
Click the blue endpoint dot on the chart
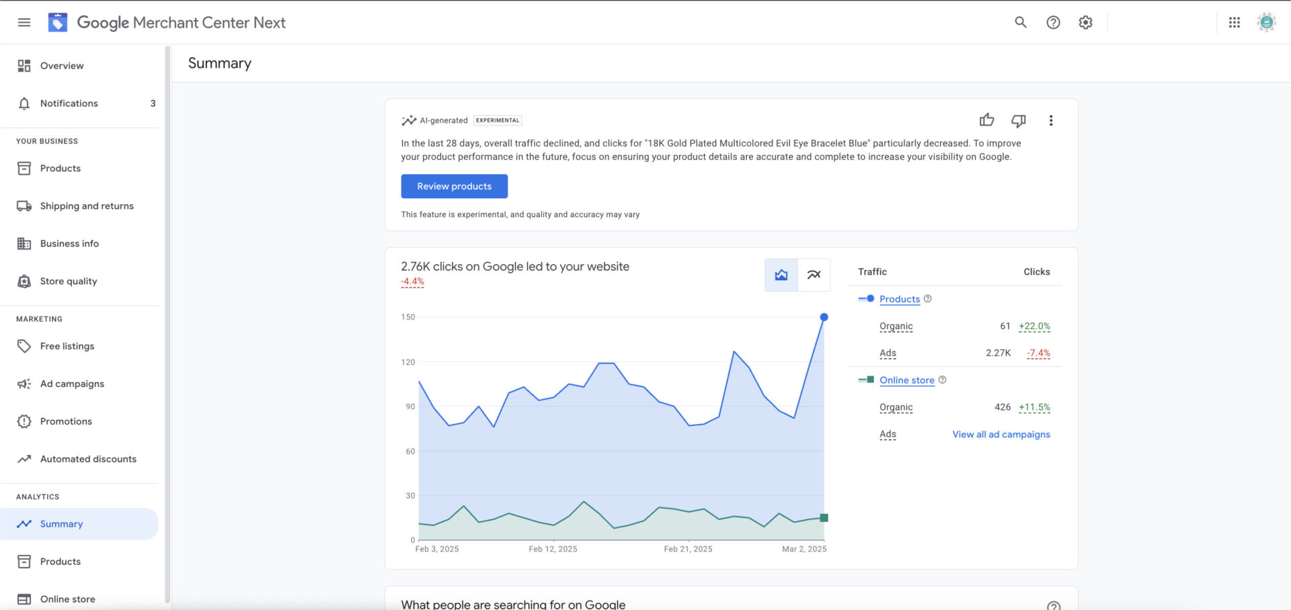coord(824,317)
